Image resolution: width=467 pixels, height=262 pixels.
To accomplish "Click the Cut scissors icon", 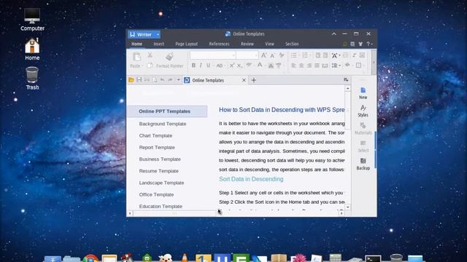I will tap(150, 55).
